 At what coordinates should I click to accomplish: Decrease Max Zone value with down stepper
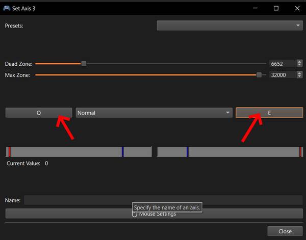pyautogui.click(x=299, y=76)
